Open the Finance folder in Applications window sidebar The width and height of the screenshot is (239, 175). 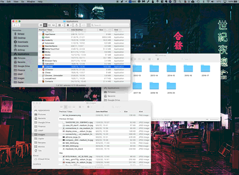tap(21, 70)
